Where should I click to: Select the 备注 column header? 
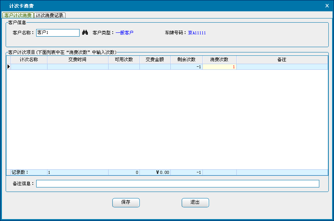point(282,60)
